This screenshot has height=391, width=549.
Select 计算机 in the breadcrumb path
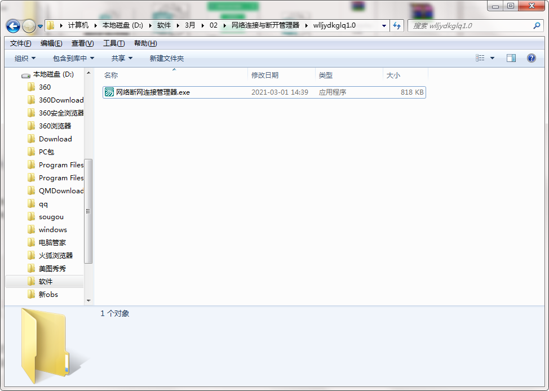[78, 25]
